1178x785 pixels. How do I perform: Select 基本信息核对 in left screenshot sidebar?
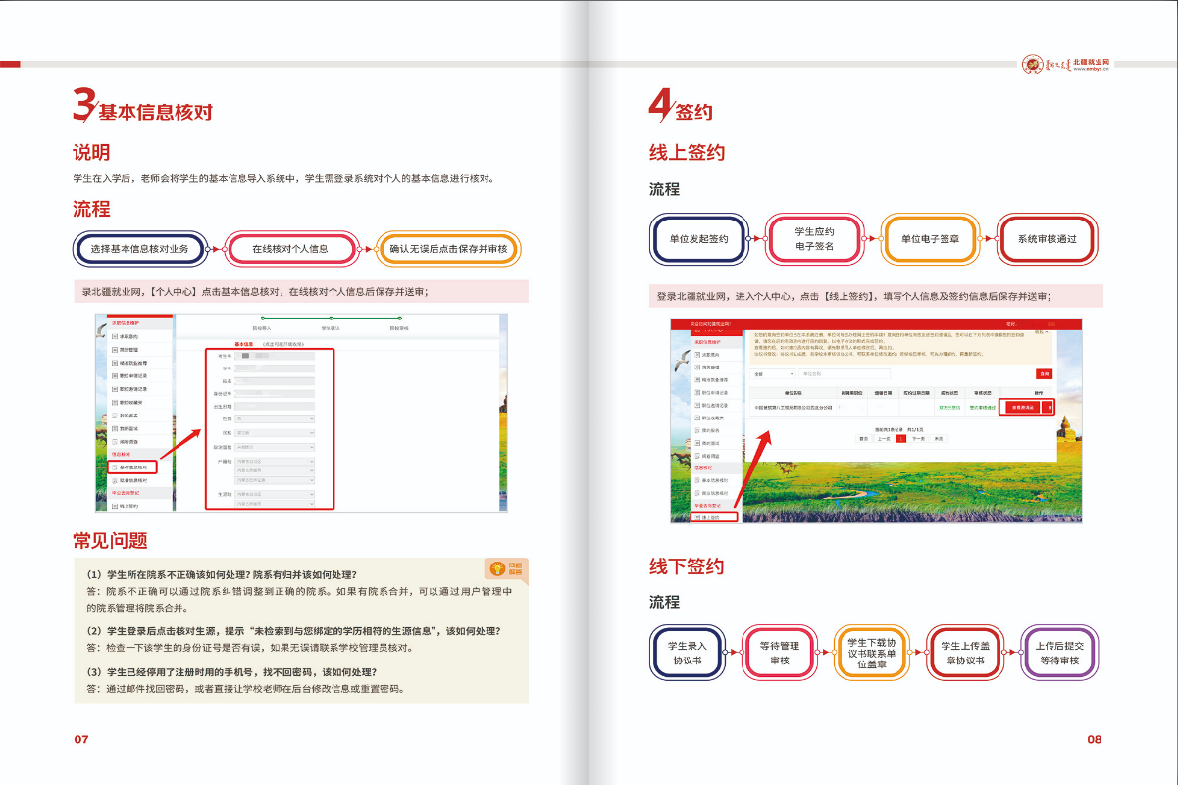point(133,468)
